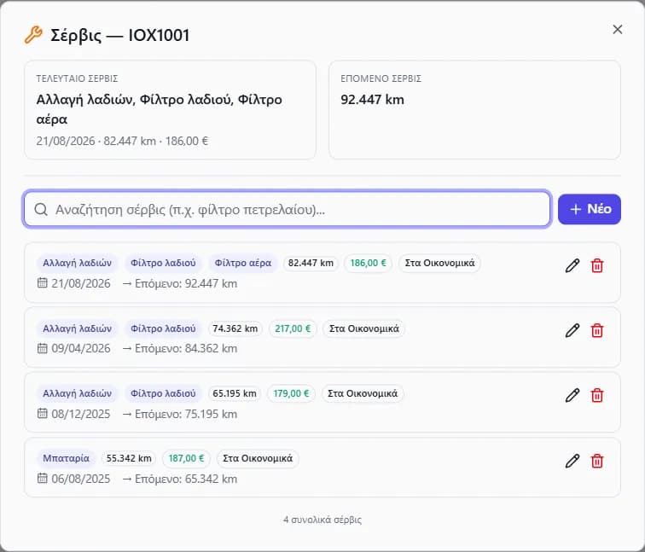
Task: Click the 186,00 € cost badge
Action: [x=369, y=264]
